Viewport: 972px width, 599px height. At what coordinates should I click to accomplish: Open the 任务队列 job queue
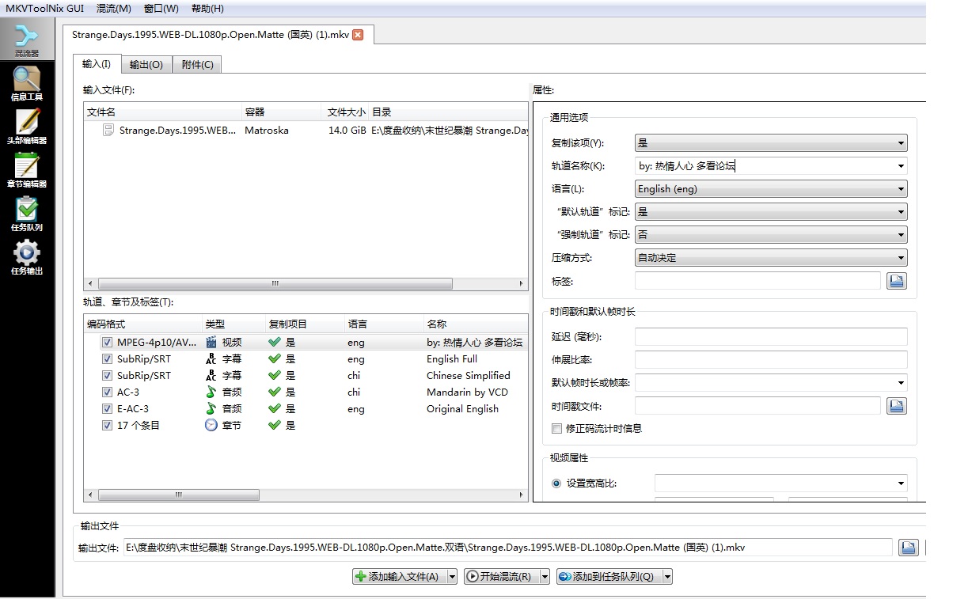pyautogui.click(x=27, y=214)
